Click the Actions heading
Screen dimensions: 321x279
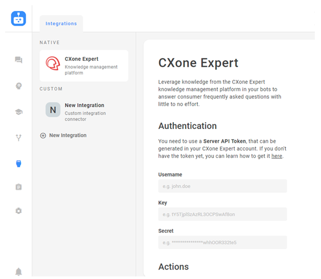(x=173, y=267)
